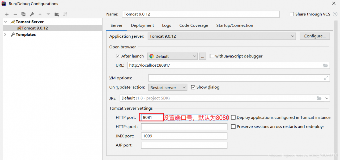The image size is (340, 160).
Task: Enable Deploy applications configured in Tomcat instance
Action: 233,117
